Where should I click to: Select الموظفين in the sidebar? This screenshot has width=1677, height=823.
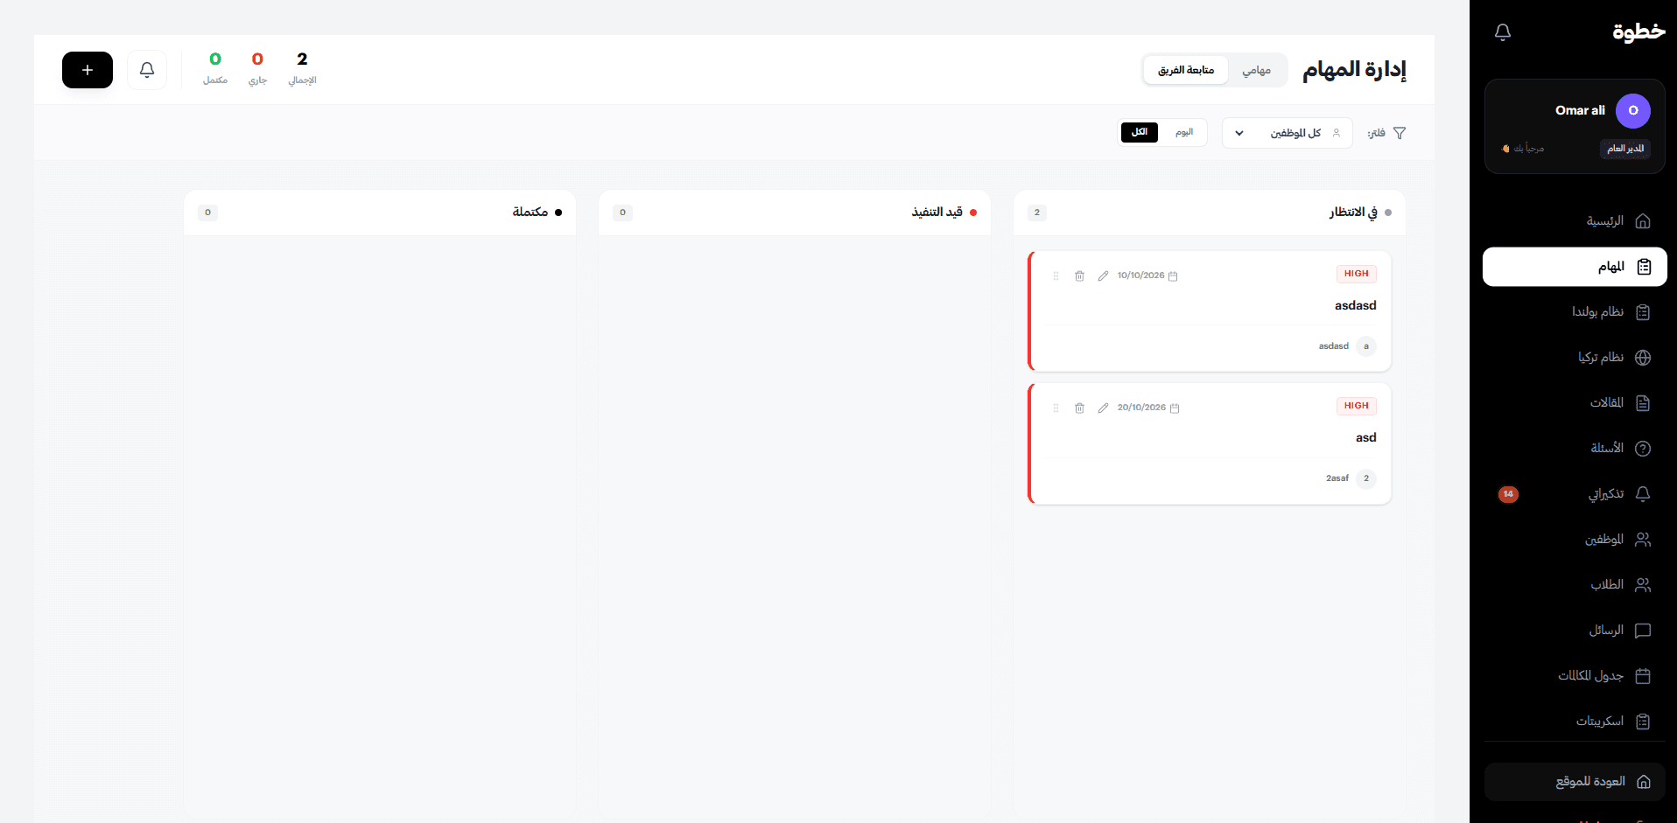tap(1605, 540)
